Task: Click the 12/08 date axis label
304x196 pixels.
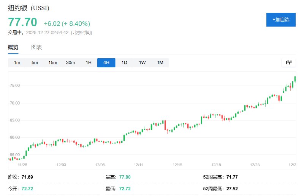Action: click(100, 165)
